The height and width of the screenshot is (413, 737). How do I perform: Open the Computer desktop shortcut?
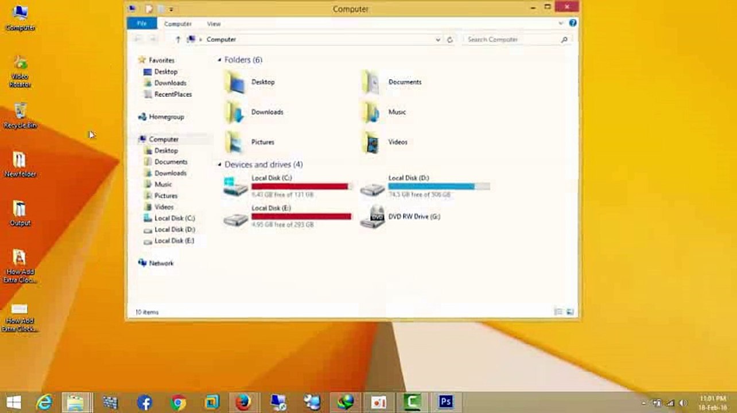tap(20, 17)
